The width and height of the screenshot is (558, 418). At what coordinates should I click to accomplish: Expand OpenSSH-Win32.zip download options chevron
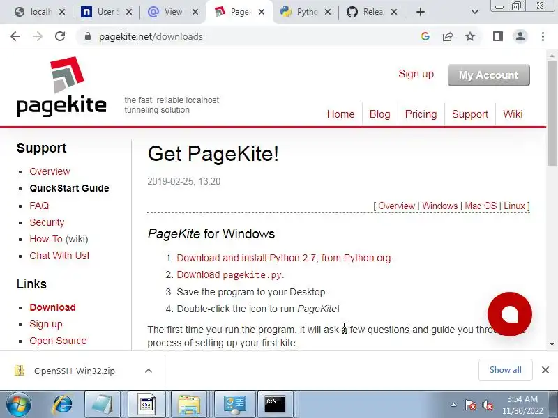click(x=149, y=371)
